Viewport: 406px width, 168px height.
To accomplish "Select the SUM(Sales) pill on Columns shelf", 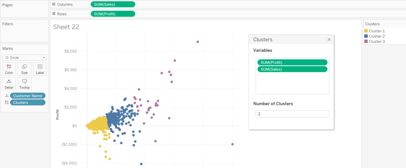I will [x=113, y=4].
